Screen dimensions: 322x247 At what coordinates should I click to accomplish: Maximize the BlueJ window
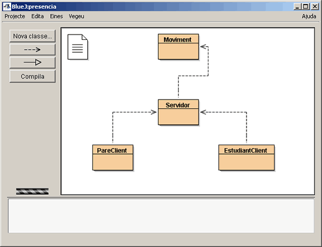306,6
